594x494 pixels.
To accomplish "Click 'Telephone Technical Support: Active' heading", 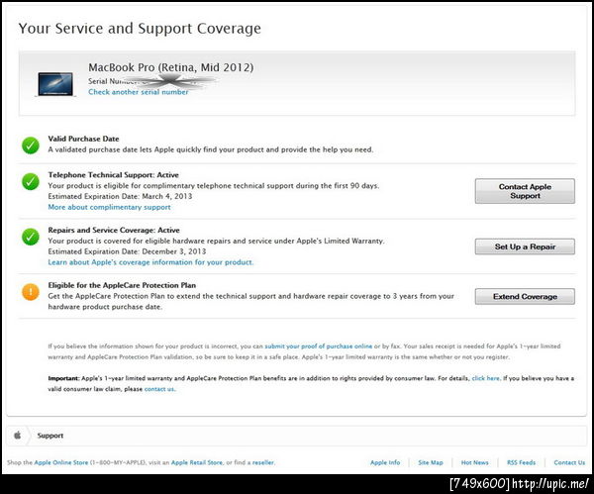I will tap(113, 174).
